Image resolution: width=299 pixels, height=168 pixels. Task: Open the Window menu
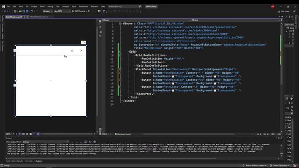94,7
